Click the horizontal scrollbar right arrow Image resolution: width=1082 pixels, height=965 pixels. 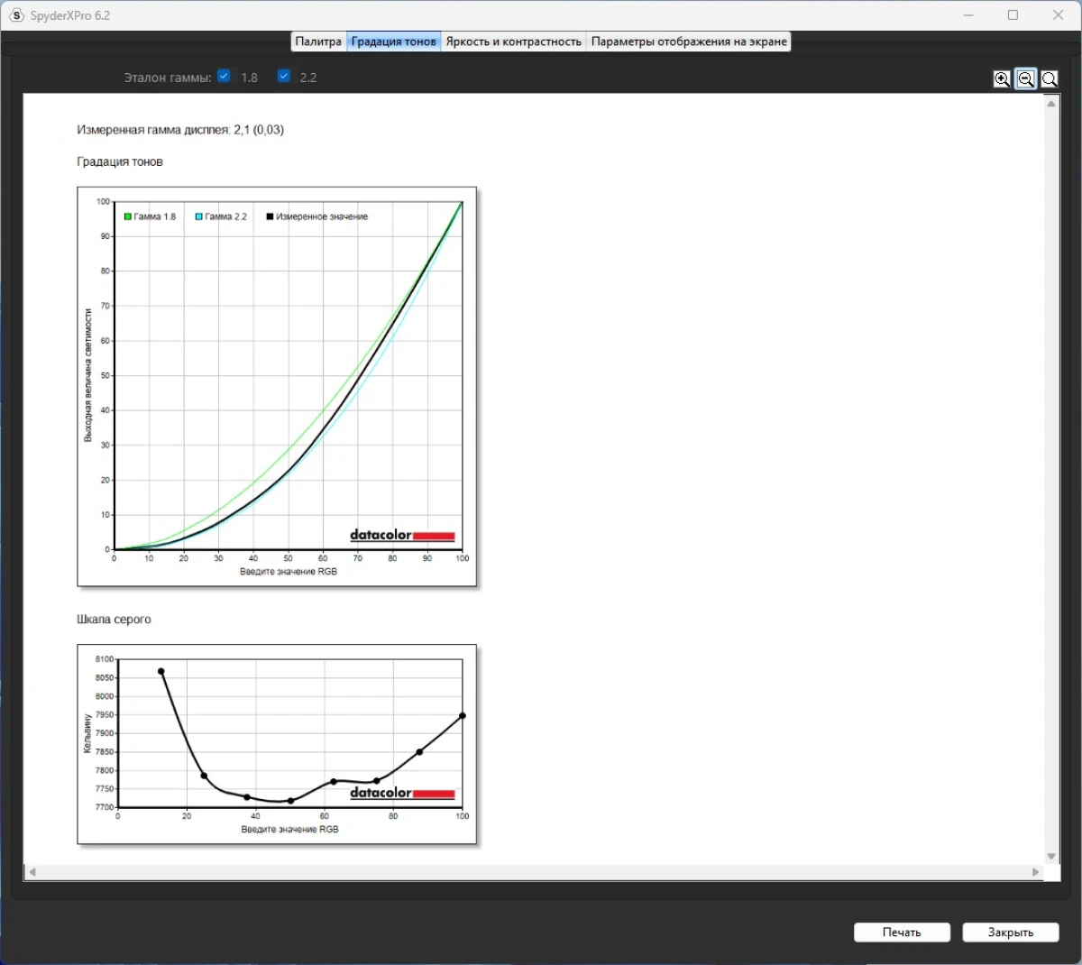(x=1036, y=872)
